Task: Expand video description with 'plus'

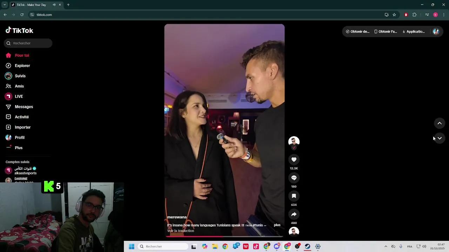Action: click(277, 225)
